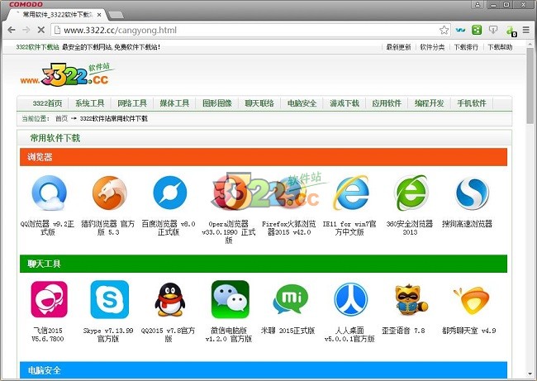The width and height of the screenshot is (537, 381).
Task: Open the 3322首页 nav item
Action: pyautogui.click(x=47, y=103)
